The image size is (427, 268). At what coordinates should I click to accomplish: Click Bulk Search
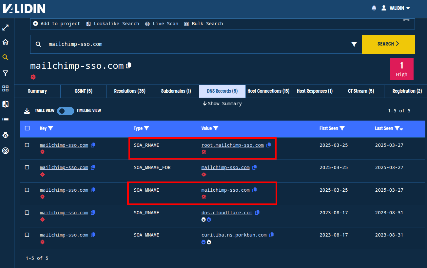[x=204, y=24]
